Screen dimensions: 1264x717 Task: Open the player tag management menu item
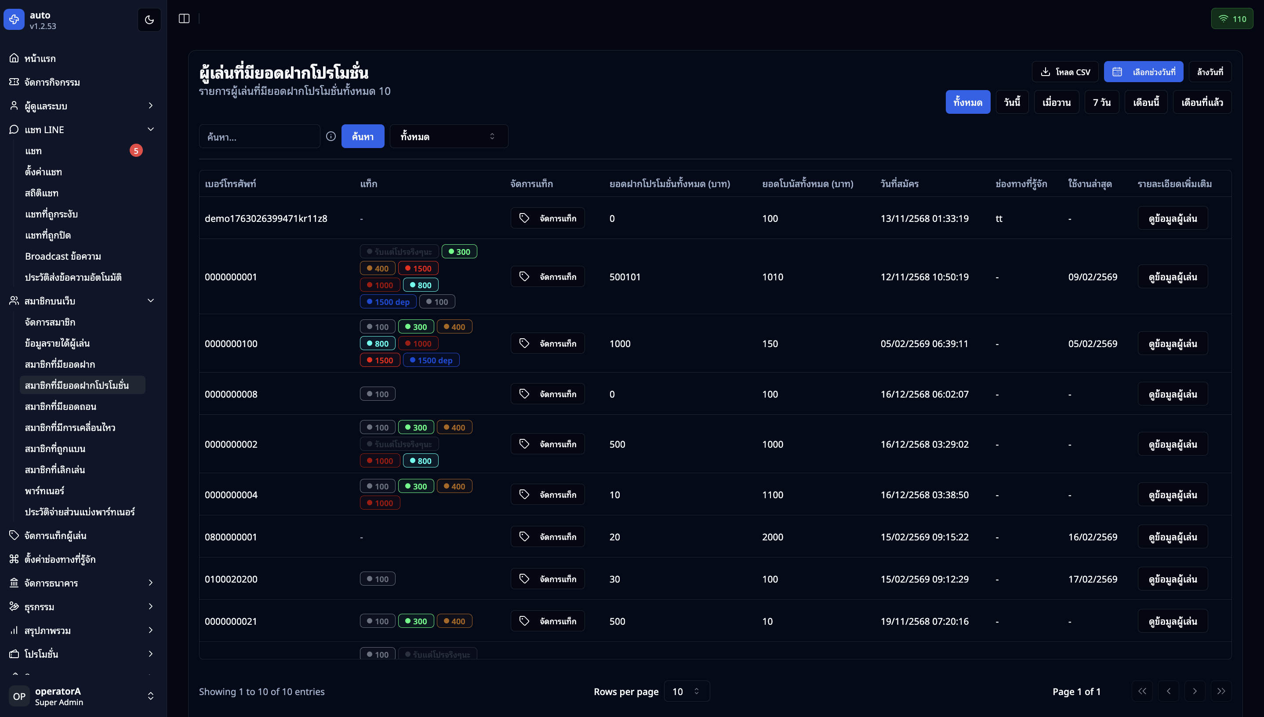coord(55,535)
